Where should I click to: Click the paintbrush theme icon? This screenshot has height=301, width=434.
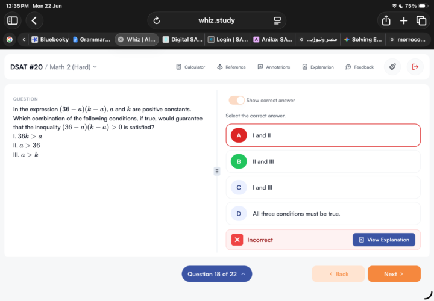[392, 67]
